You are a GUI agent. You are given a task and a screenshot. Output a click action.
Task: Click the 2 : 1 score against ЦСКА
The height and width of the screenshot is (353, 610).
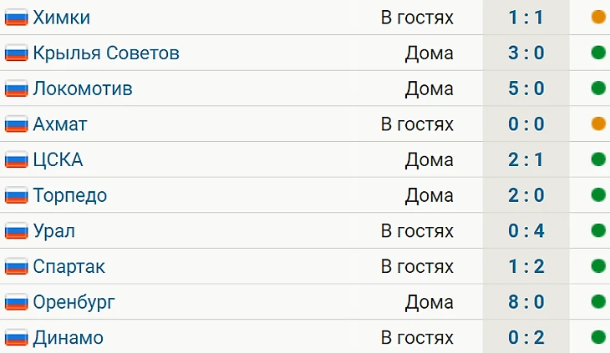pos(526,160)
